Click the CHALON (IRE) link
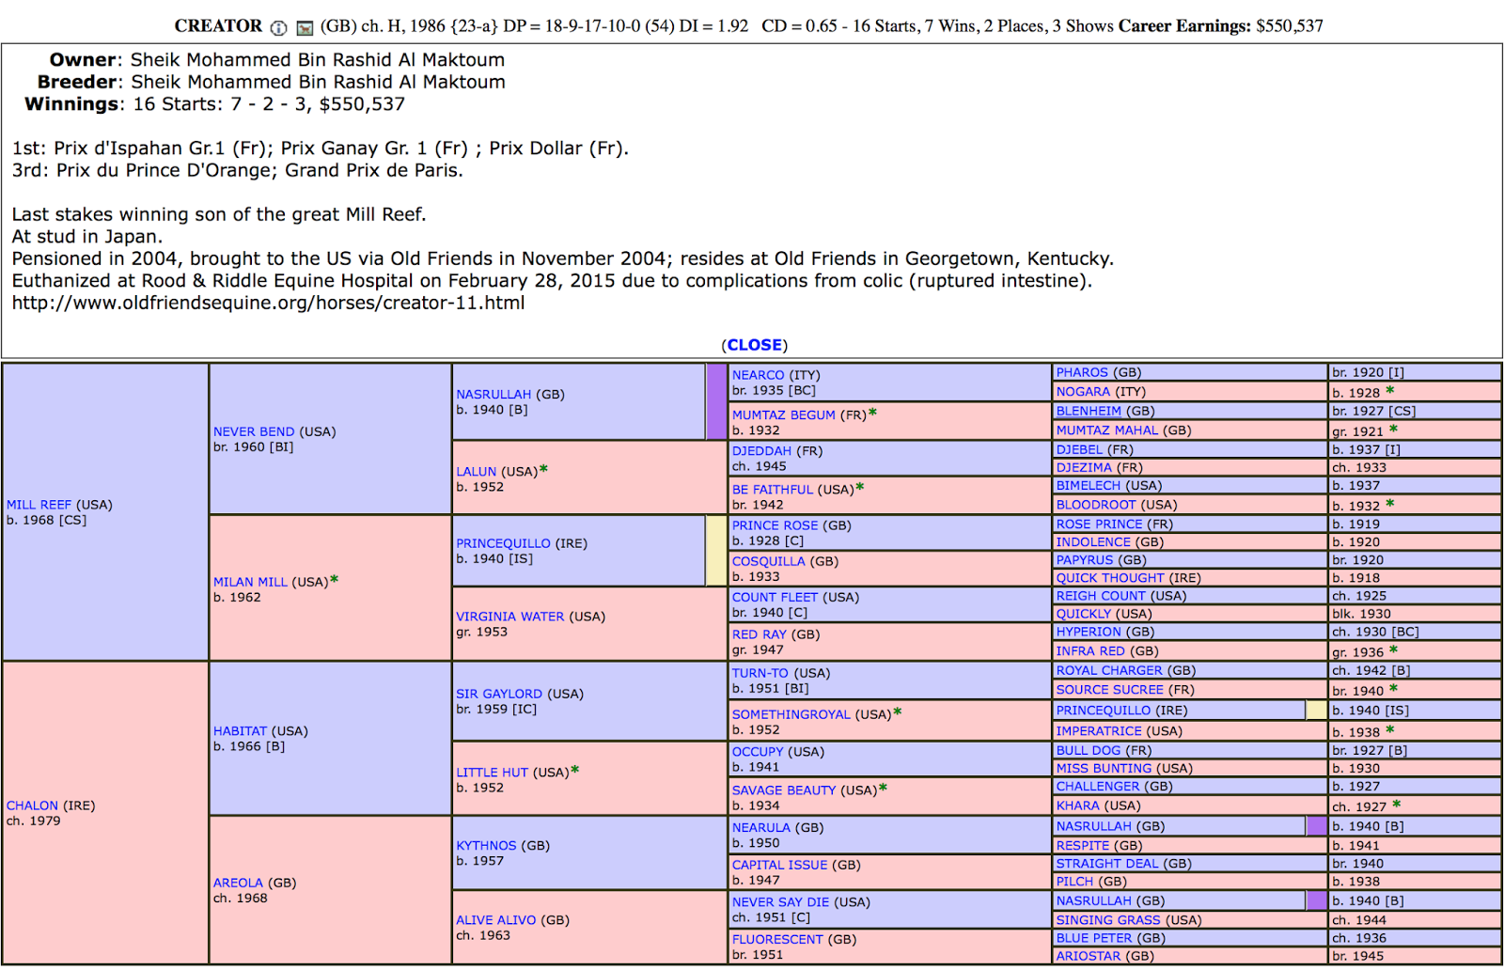Image resolution: width=1504 pixels, height=970 pixels. [x=31, y=806]
